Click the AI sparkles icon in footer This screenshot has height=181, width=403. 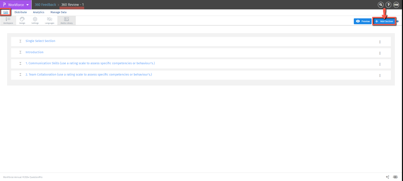point(388,177)
